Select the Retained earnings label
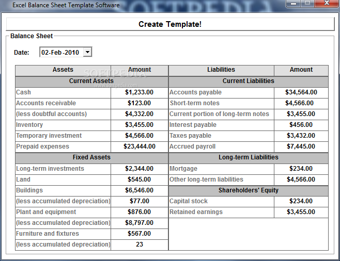 click(196, 212)
